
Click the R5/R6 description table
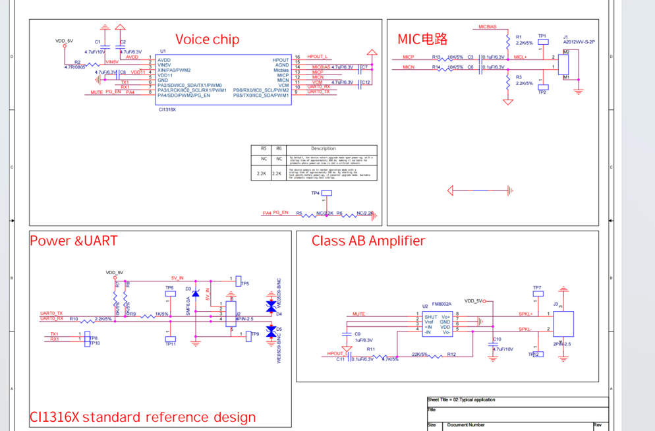coord(314,163)
